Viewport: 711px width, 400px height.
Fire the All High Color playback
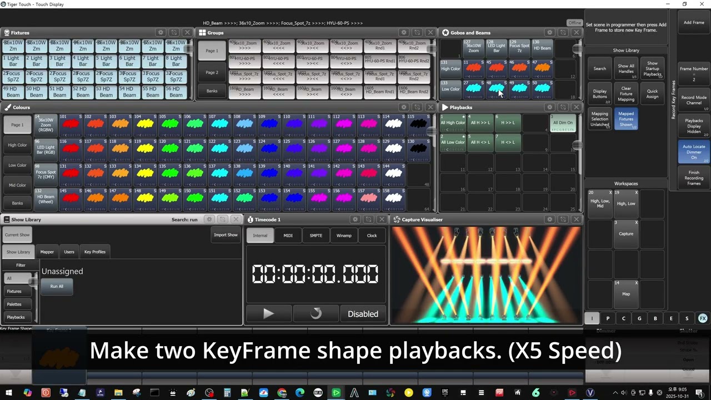[x=453, y=123]
